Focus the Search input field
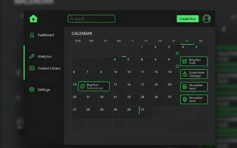The width and height of the screenshot is (237, 148). (92, 19)
